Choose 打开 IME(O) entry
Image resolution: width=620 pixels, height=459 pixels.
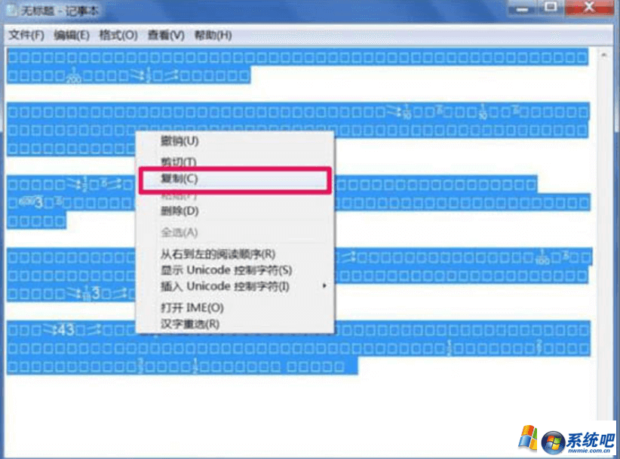point(235,307)
